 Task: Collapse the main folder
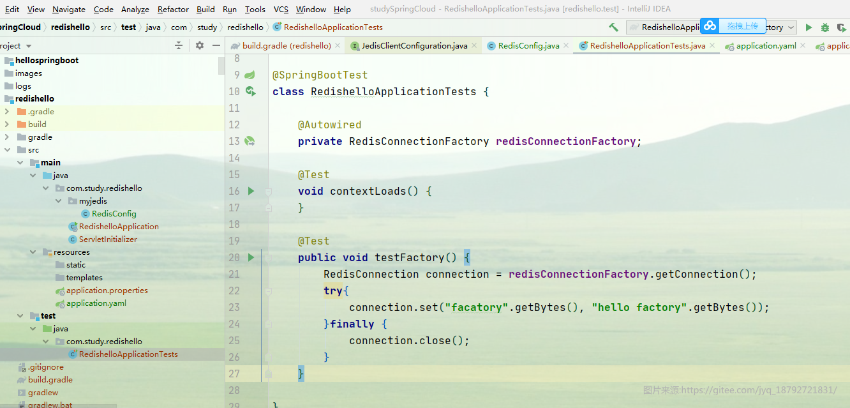point(20,163)
